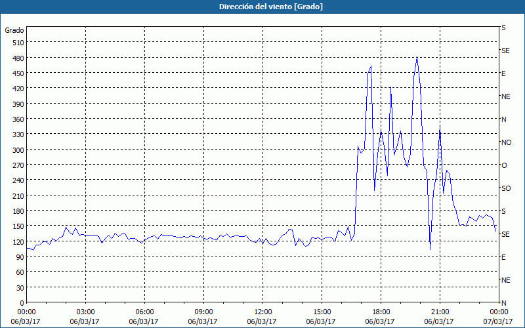
Task: Click the "SE" compass label level with 480
Action: (505, 51)
